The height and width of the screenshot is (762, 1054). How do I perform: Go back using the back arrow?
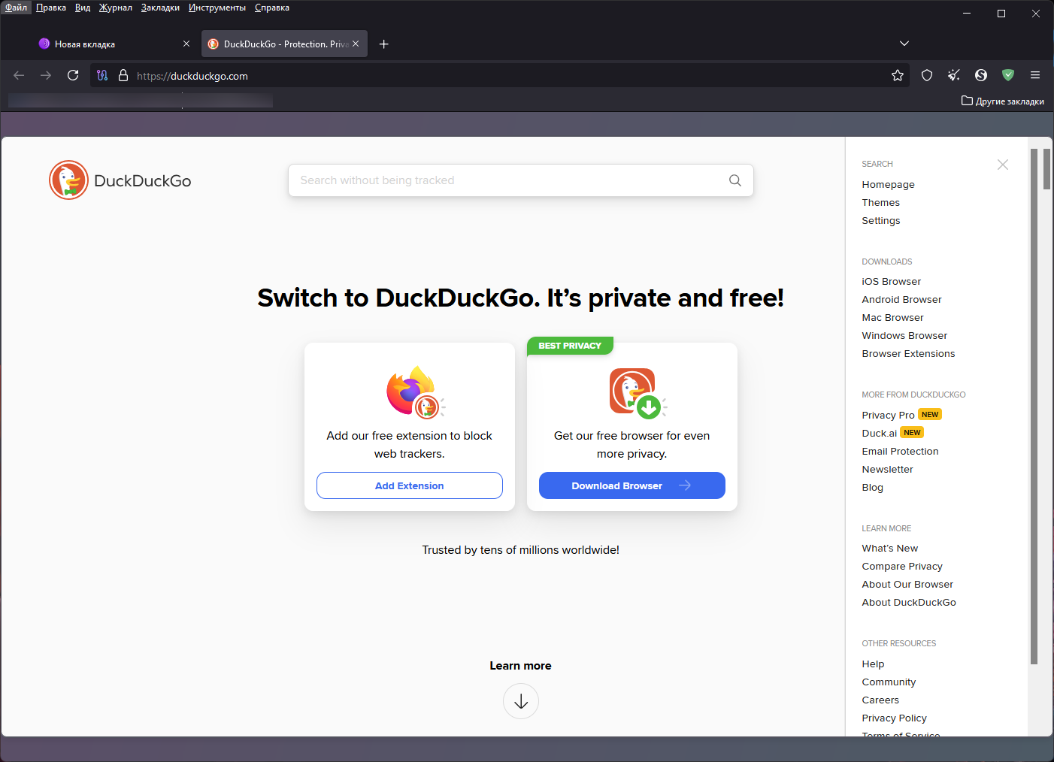click(19, 75)
